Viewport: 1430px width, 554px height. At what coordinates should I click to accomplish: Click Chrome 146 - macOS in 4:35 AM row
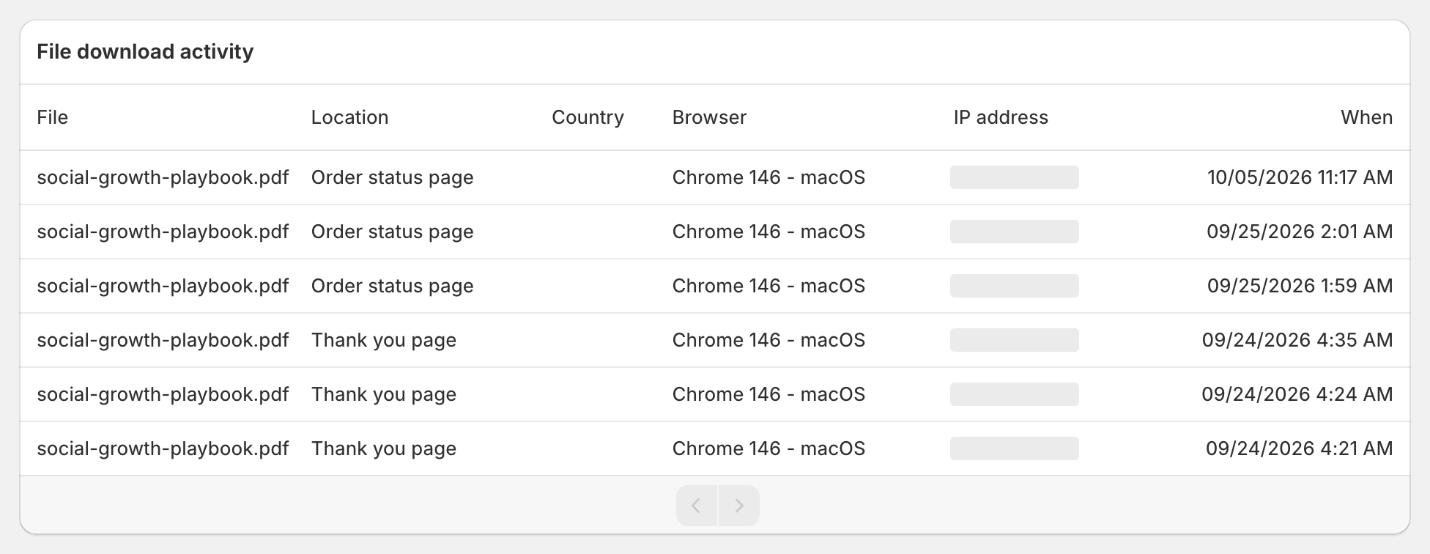(x=768, y=340)
